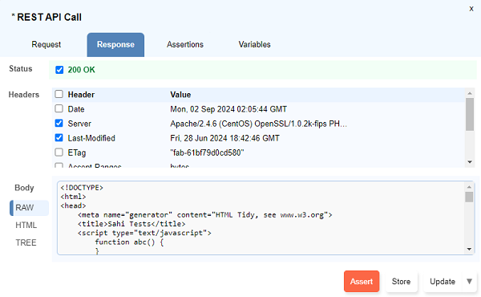Open the Update dropdown arrow
481x297 pixels.
coord(469,281)
